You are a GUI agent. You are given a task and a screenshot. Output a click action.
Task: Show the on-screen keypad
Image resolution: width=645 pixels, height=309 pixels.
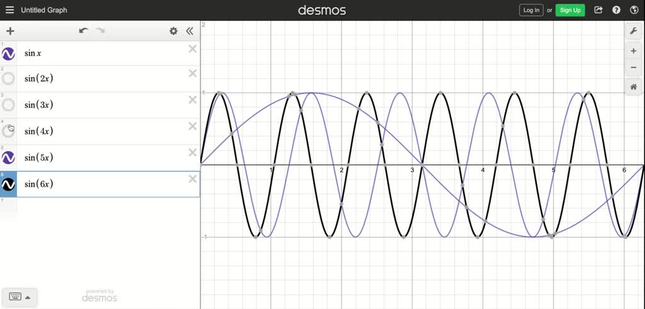coord(15,296)
